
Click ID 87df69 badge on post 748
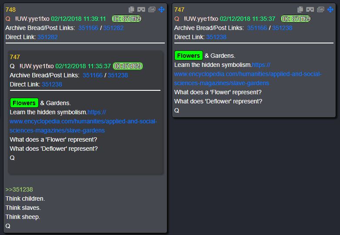click(127, 19)
